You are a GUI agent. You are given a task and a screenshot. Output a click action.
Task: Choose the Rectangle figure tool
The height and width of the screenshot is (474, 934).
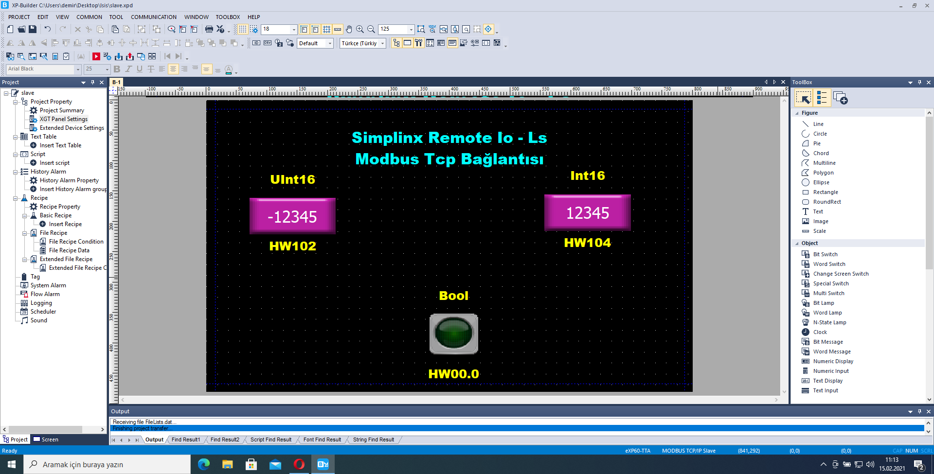(826, 192)
